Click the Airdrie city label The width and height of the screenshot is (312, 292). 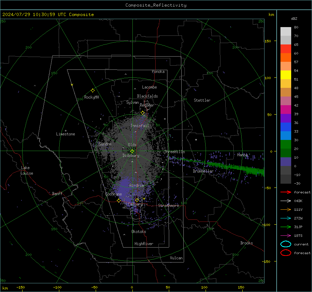(x=137, y=185)
